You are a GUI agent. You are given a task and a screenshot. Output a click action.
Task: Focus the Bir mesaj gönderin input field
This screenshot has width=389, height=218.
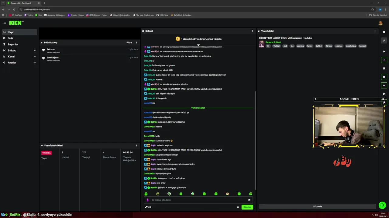[x=198, y=200]
